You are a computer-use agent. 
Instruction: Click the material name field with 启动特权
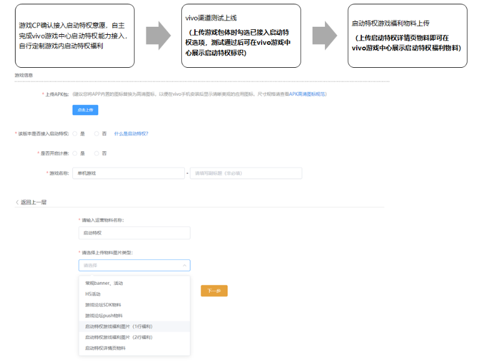point(134,233)
